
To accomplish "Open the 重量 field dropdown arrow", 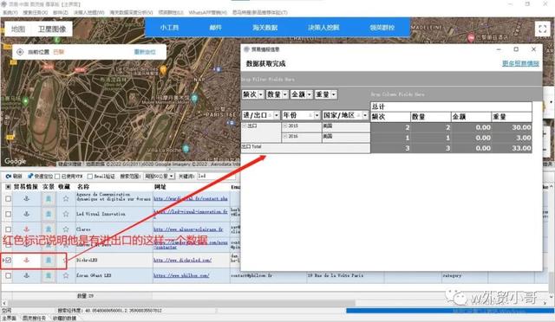I will [334, 94].
